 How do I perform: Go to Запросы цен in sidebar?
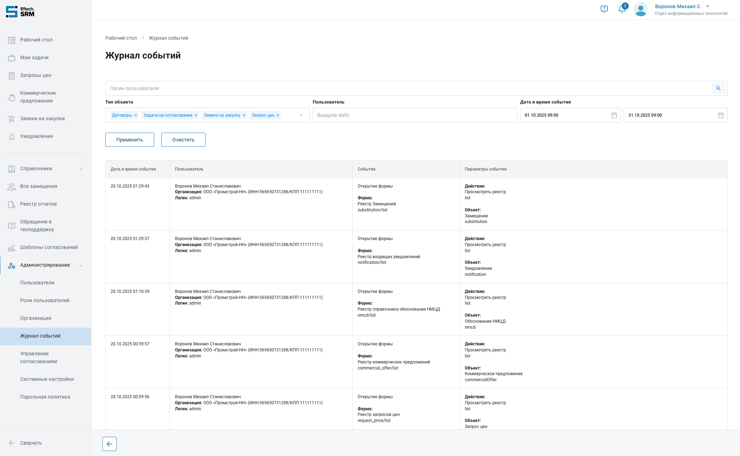coord(35,75)
